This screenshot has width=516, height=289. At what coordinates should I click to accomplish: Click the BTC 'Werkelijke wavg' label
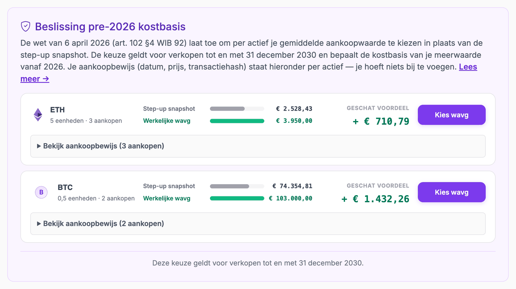click(167, 198)
